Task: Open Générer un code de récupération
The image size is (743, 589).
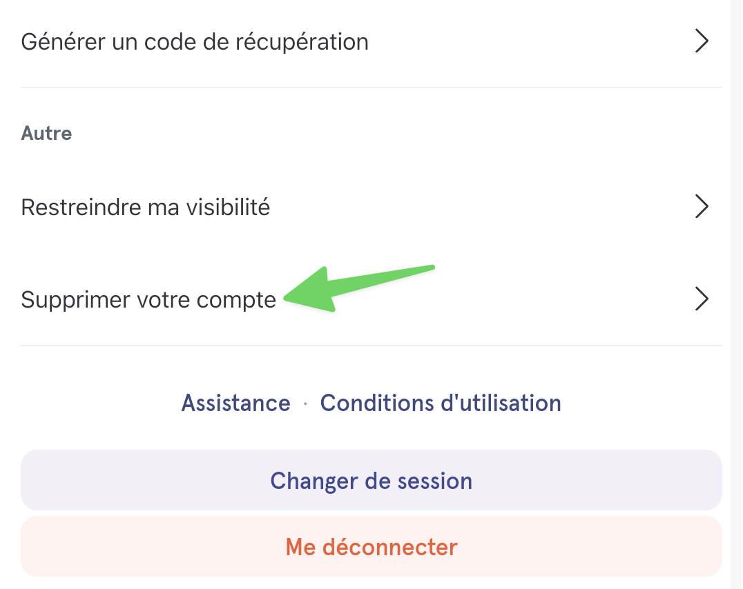Action: point(371,41)
